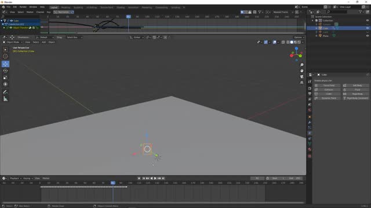Viewport: 371px width, 208px height.
Task: Enable Collision physics for Cube
Action: click(327, 90)
